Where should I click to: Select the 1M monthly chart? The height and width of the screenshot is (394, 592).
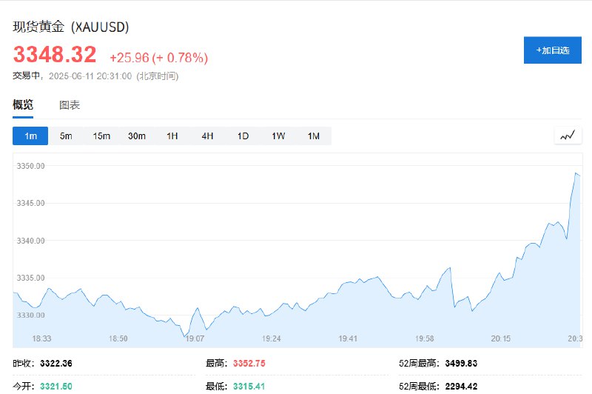coord(314,136)
